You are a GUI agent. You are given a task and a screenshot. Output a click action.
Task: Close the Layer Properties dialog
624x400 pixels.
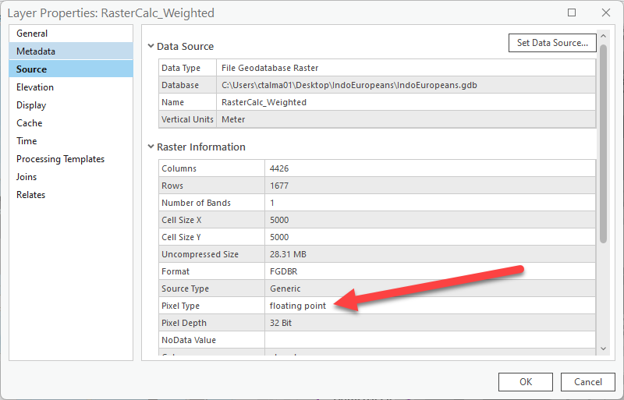606,13
